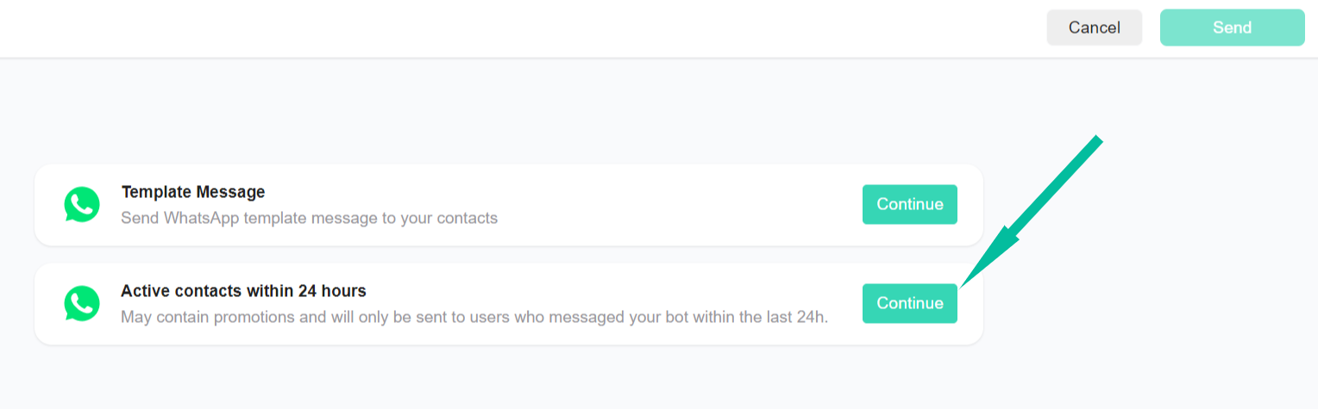This screenshot has height=409, width=1318.
Task: Click the WhatsApp icon beside Template Message
Action: 82,205
